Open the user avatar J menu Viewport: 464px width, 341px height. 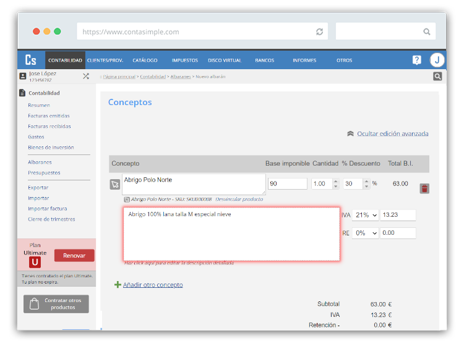437,61
